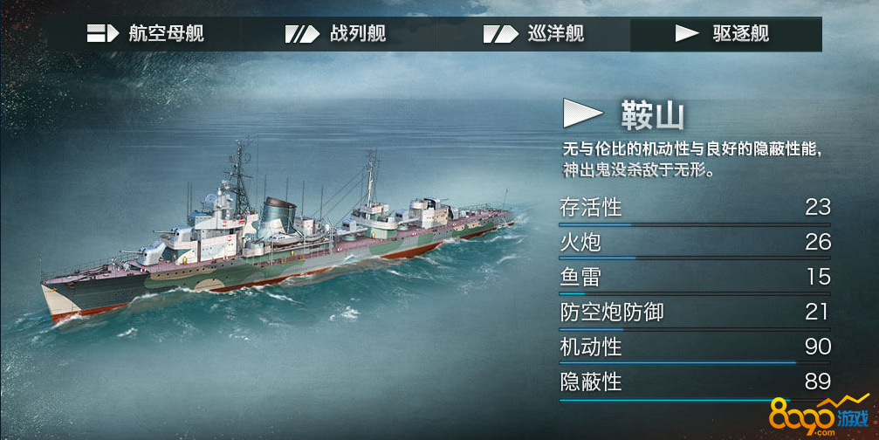Viewport: 879px width, 440px height.
Task: Click the triangle icon beside 鞍山 title
Action: [x=582, y=113]
